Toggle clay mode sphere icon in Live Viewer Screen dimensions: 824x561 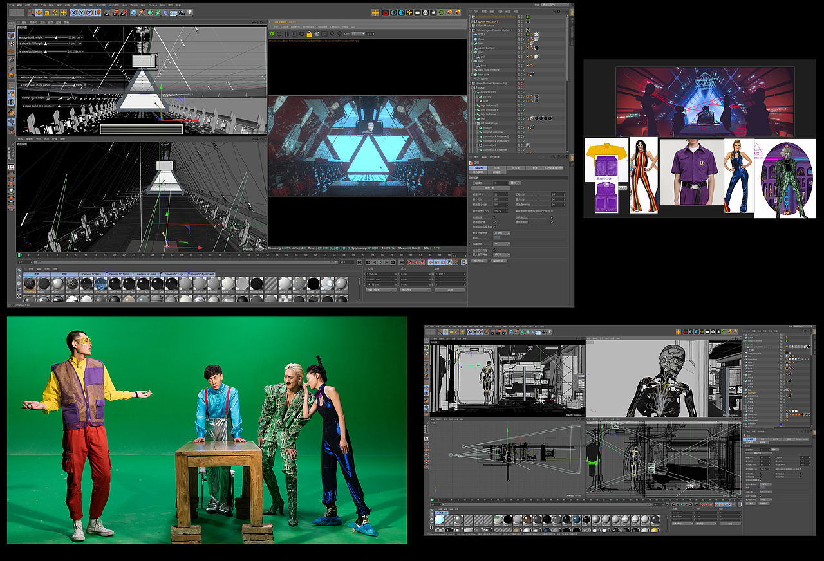pos(317,33)
